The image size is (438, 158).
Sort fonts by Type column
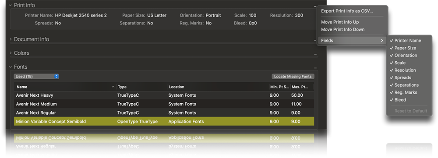point(142,87)
